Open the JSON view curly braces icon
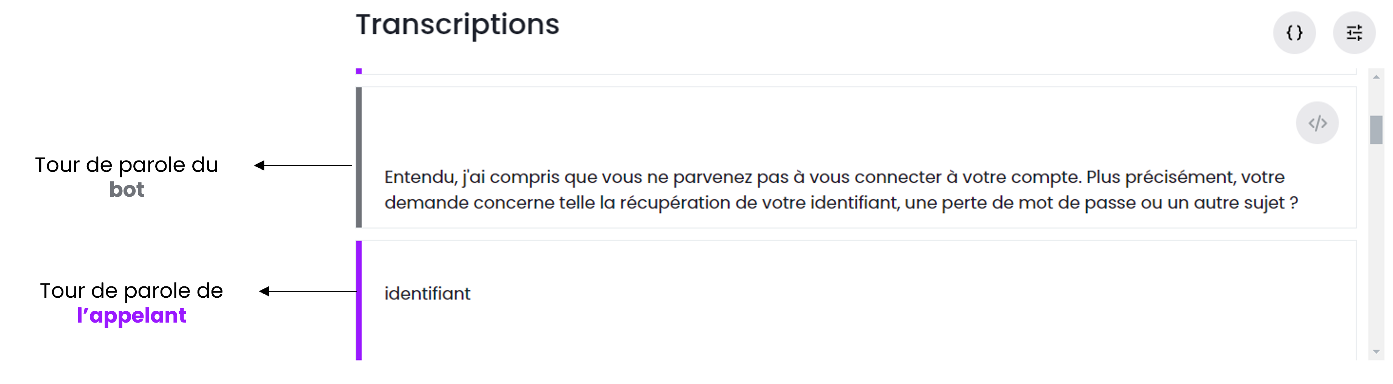 pos(1294,33)
